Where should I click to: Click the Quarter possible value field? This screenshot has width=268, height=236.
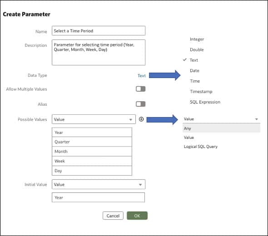tap(92, 142)
